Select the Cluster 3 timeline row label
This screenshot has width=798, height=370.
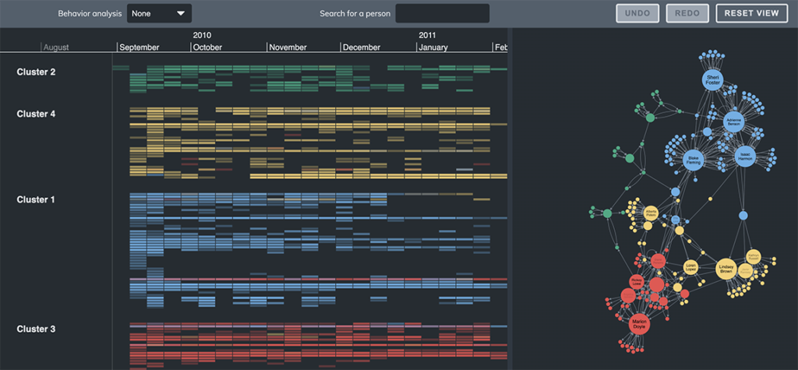[36, 329]
